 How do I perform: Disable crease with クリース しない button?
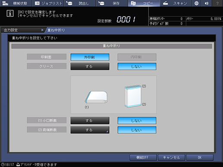pyautogui.click(x=137, y=67)
